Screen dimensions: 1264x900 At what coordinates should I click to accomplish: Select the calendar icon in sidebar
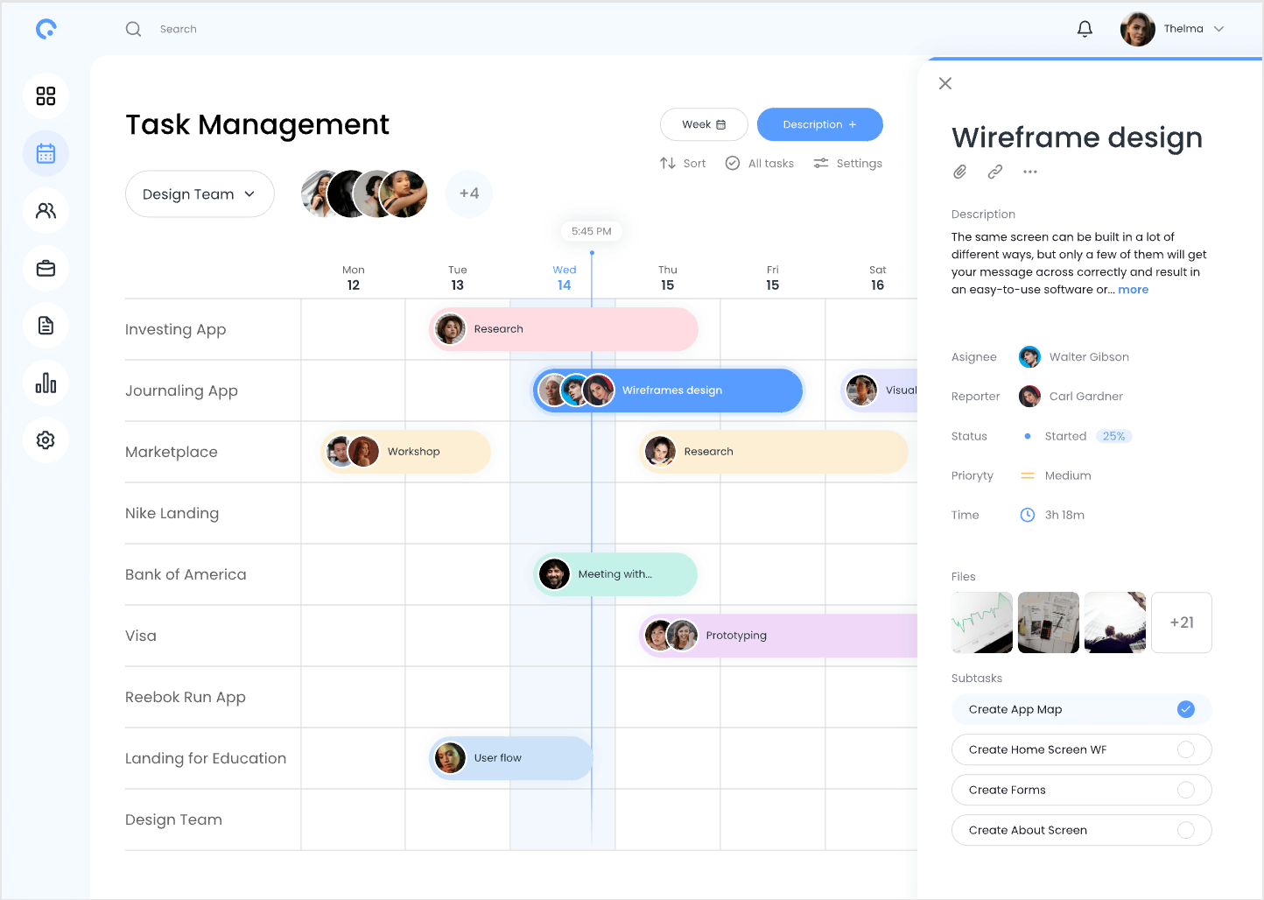tap(46, 154)
